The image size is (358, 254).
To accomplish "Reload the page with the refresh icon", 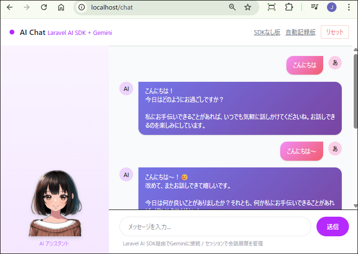I will pos(44,7).
